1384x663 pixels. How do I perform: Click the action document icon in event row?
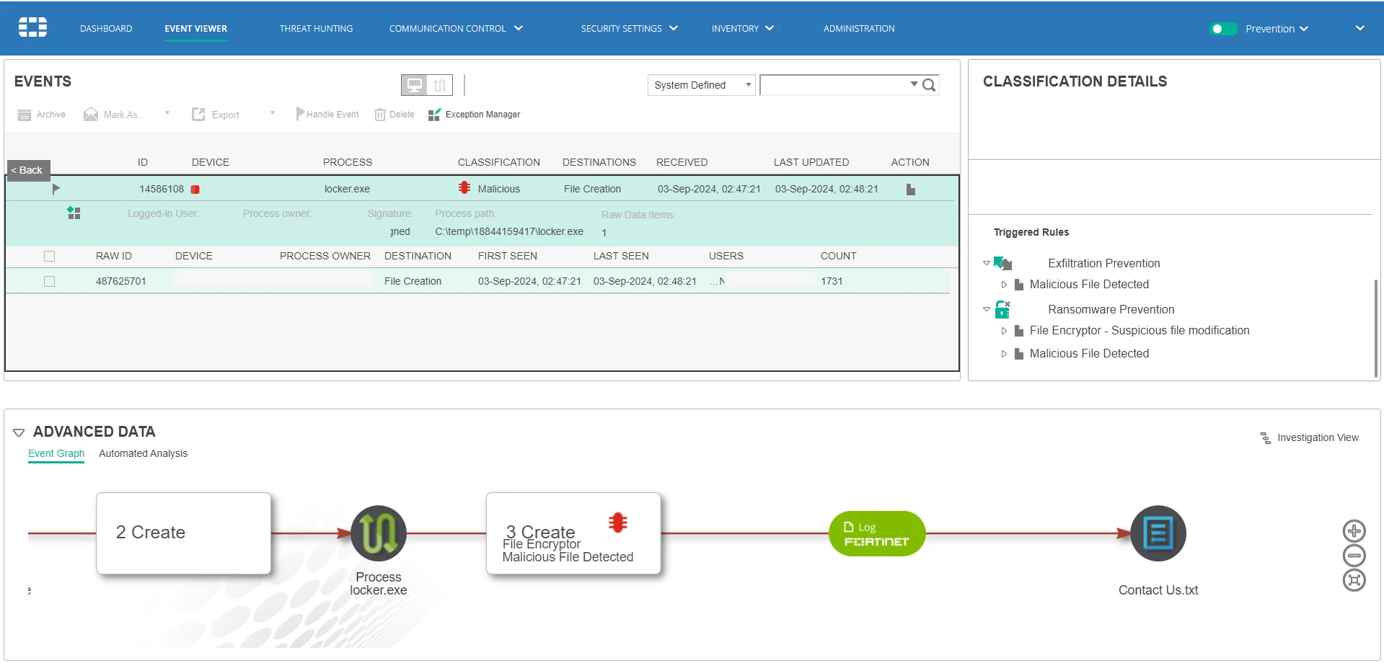tap(911, 189)
